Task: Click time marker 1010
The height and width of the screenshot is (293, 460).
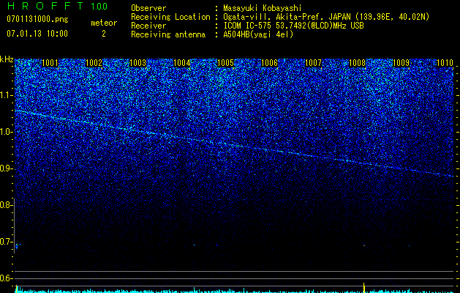Action: pos(445,63)
